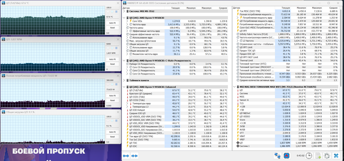Expand the Система: MSI MS-7E62 group

(124, 11)
